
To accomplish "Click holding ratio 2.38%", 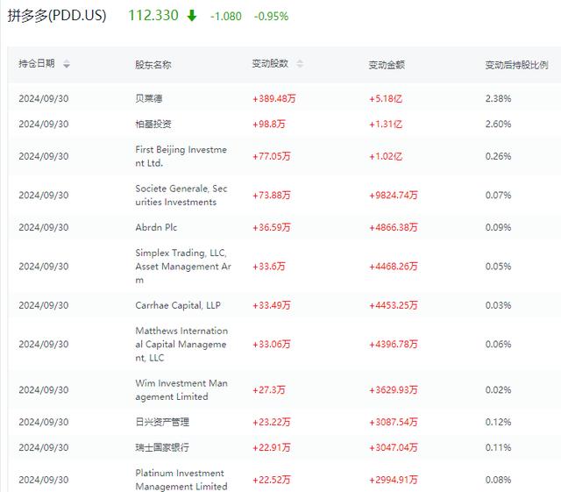I will click(499, 98).
